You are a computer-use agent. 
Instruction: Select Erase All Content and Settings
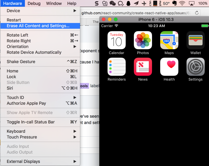[x=40, y=26]
